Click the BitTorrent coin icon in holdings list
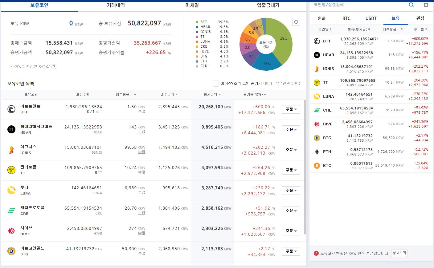 [x=11, y=109]
